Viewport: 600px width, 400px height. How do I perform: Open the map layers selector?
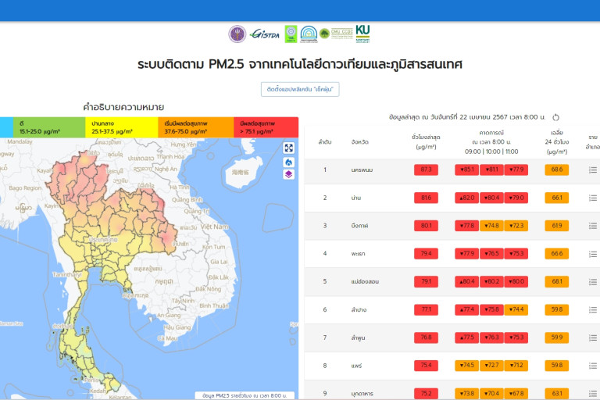[288, 174]
